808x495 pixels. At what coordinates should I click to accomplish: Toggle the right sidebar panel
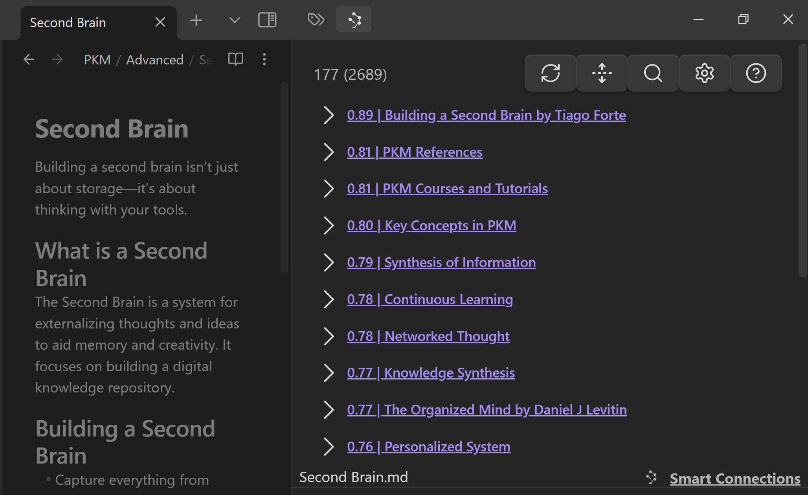click(267, 20)
